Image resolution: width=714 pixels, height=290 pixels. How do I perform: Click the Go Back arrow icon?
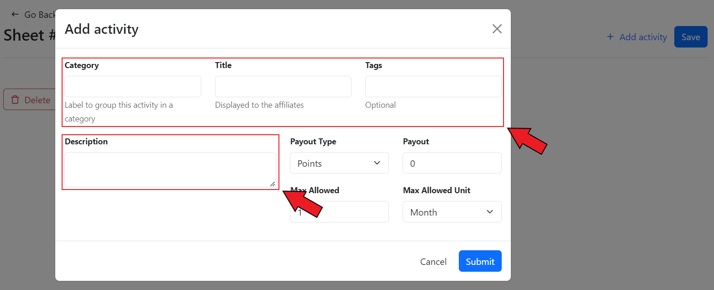tap(15, 15)
